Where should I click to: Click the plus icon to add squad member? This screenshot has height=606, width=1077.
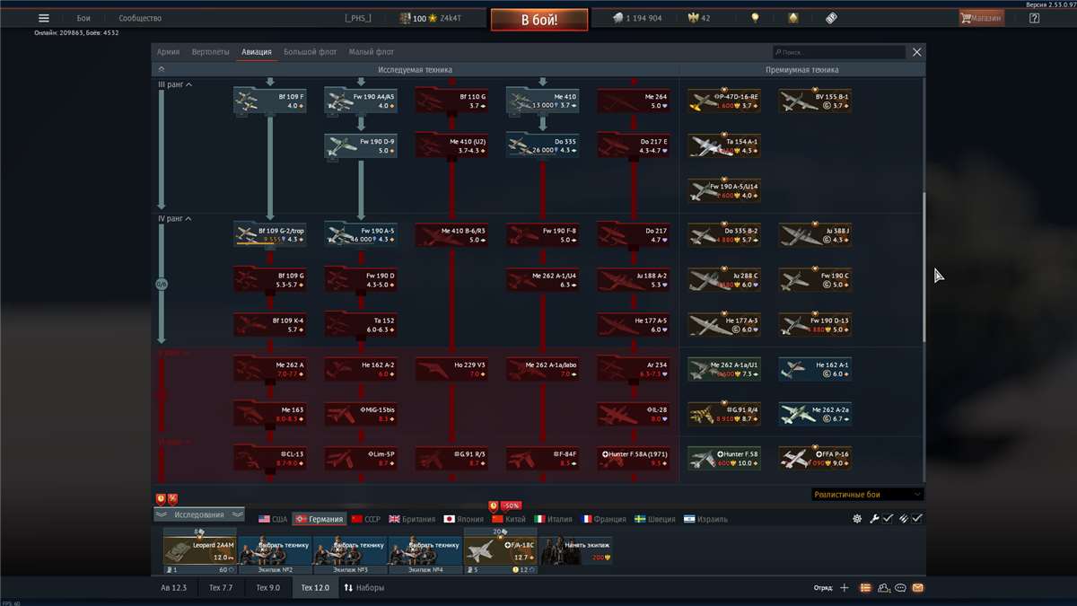point(844,588)
